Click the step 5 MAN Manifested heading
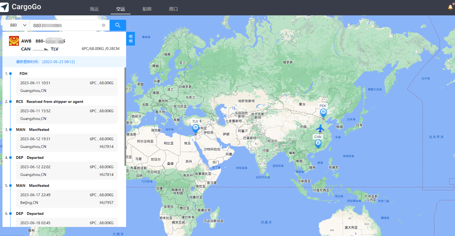Image resolution: width=455 pixels, height=236 pixels. (x=32, y=186)
